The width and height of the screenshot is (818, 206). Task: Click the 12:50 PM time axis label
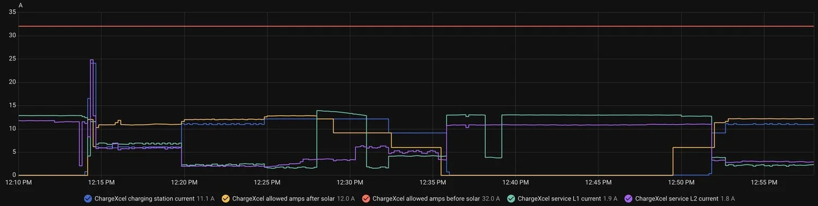(x=681, y=182)
